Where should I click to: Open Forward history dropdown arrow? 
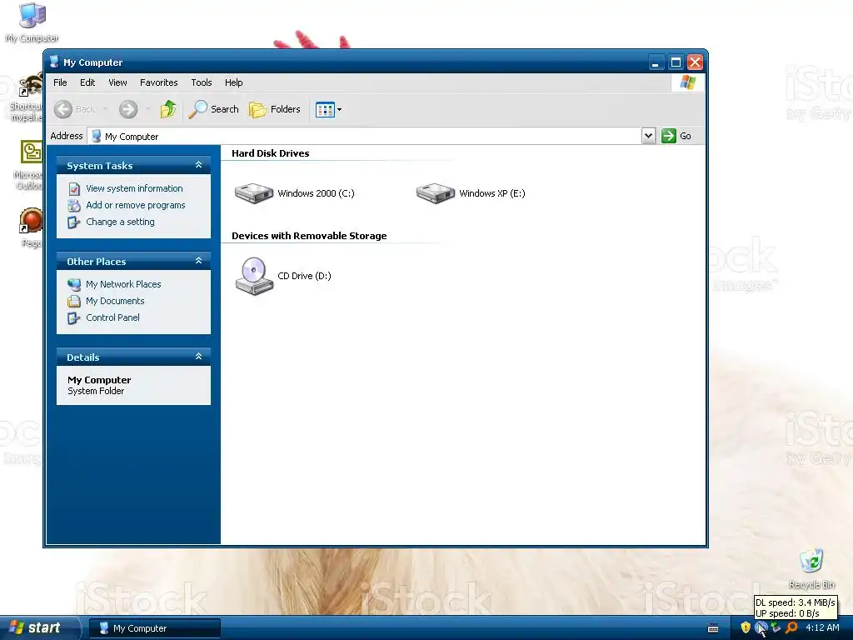pyautogui.click(x=147, y=109)
